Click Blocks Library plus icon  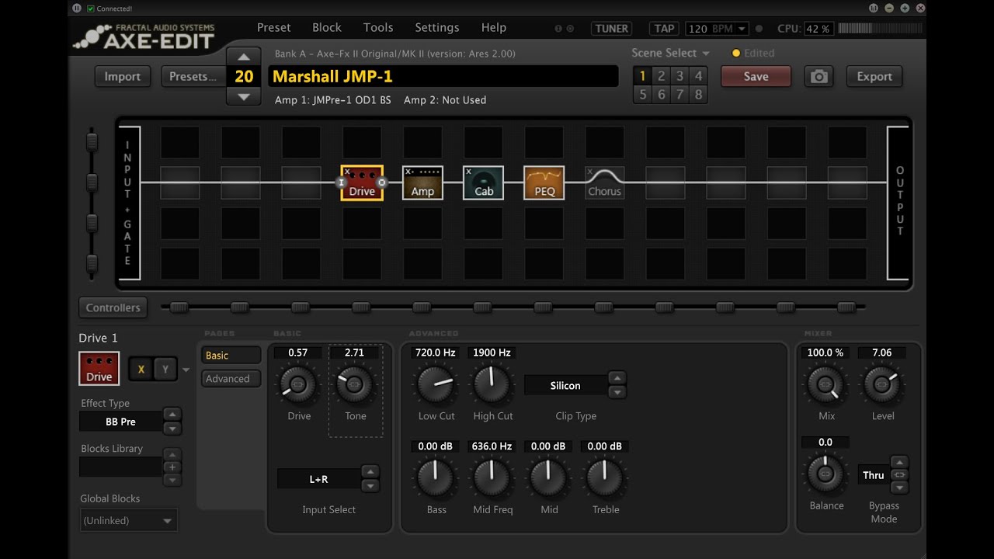(172, 467)
